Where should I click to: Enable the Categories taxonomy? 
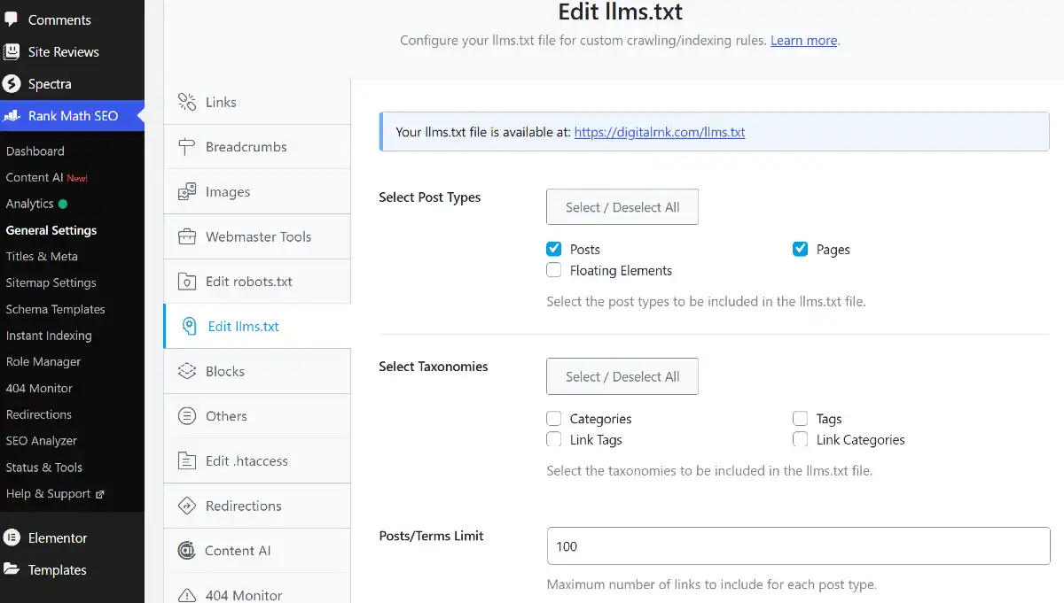click(553, 418)
